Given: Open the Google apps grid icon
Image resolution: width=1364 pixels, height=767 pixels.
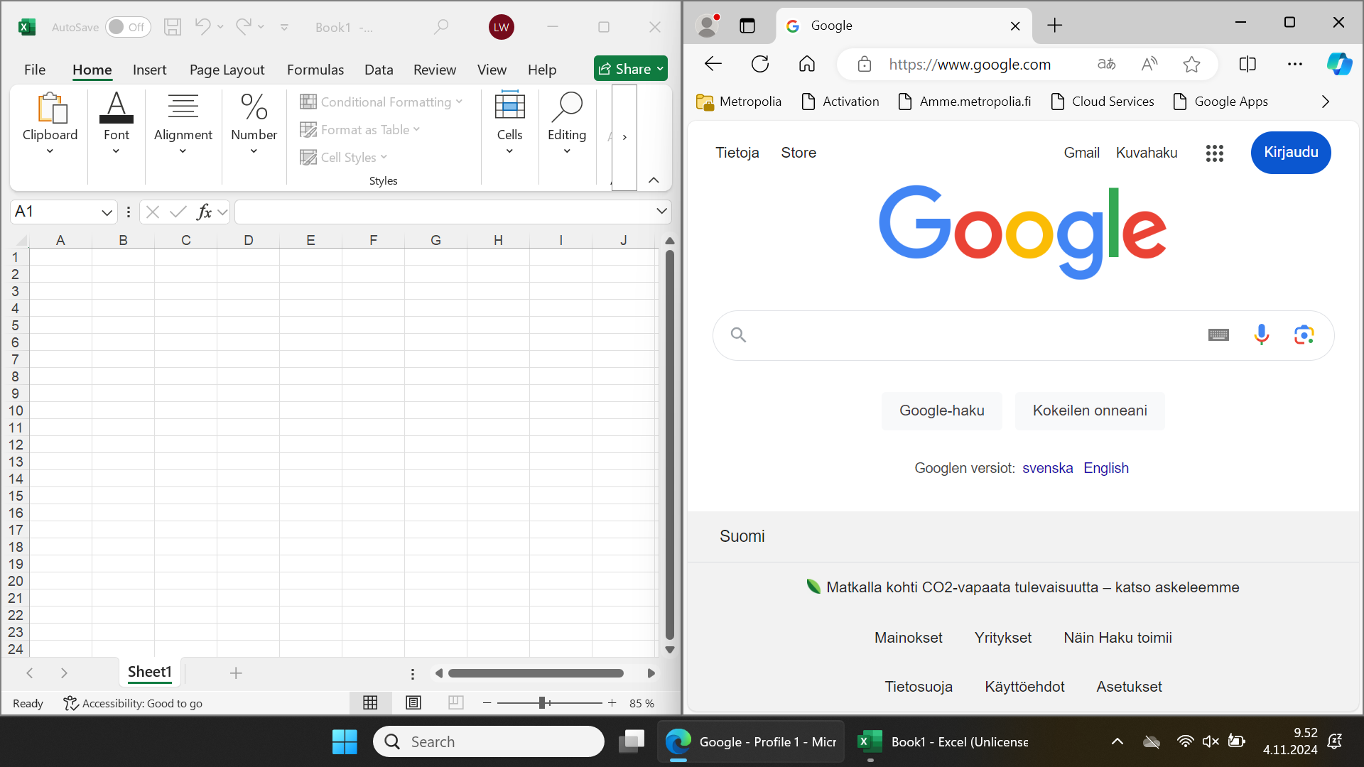Looking at the screenshot, I should pos(1214,153).
